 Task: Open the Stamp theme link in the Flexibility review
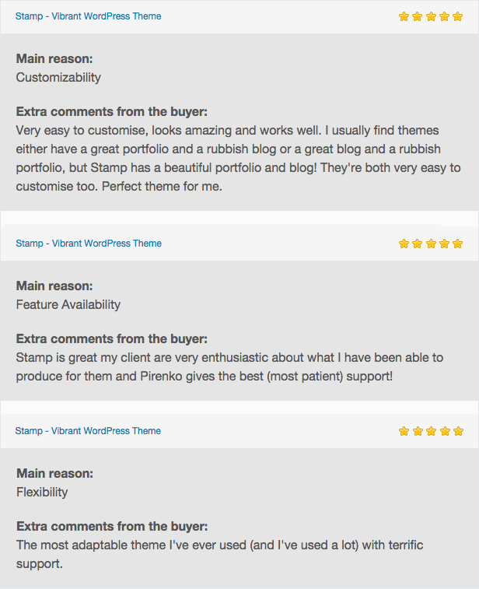[x=88, y=431]
